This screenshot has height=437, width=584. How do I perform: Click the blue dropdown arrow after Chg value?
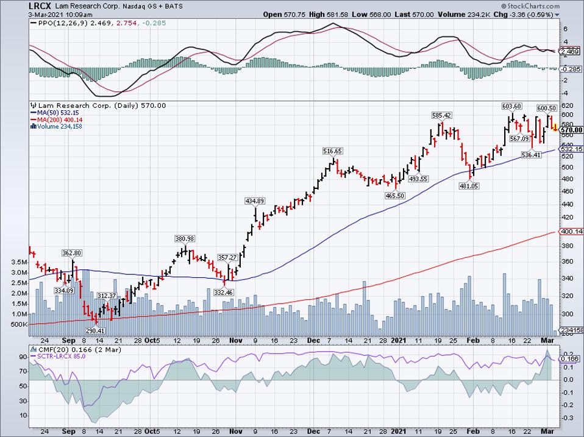[557, 15]
